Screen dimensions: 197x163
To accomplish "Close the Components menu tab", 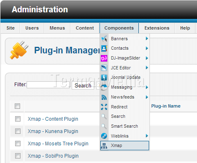I will click(x=119, y=28).
